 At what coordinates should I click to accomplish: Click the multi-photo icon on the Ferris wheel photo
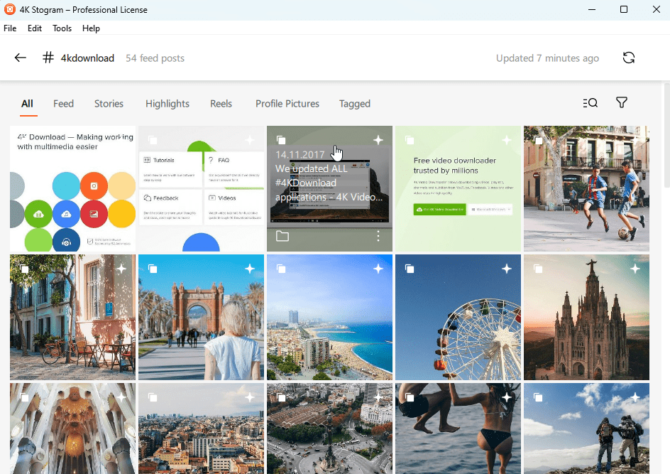[x=410, y=269]
